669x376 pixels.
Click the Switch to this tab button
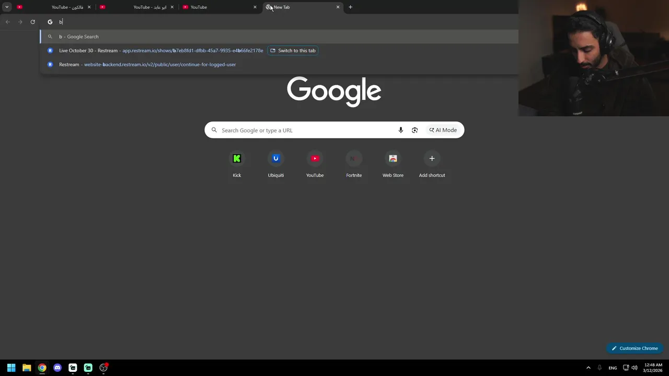pyautogui.click(x=293, y=51)
